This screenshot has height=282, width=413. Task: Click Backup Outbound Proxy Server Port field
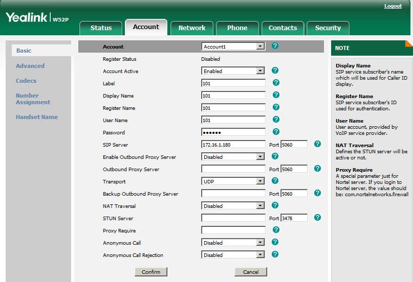coord(294,194)
